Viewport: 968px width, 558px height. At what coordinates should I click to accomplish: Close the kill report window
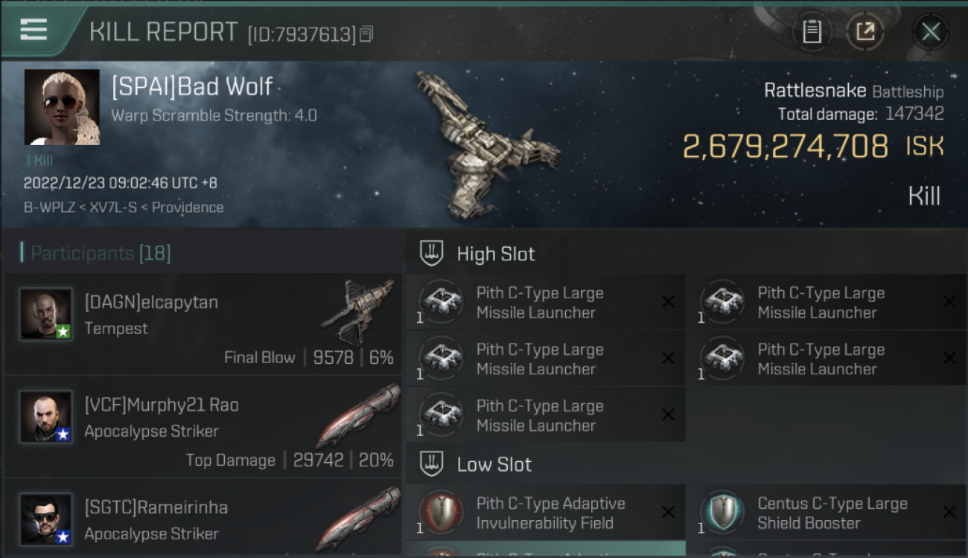coord(931,31)
